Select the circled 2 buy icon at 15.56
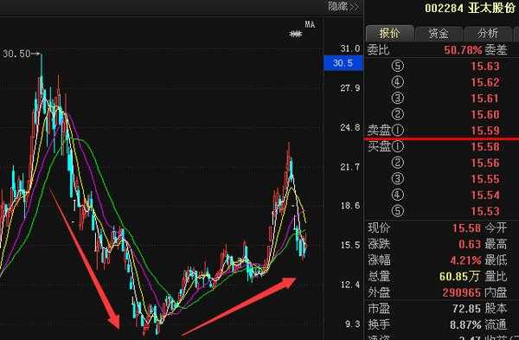Screen dimensions: 519x340 tap(398, 163)
